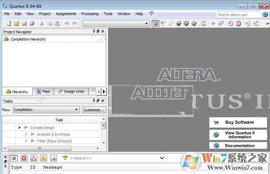The image size is (270, 174).
Task: Open the Assignments menu
Action: 66,14
